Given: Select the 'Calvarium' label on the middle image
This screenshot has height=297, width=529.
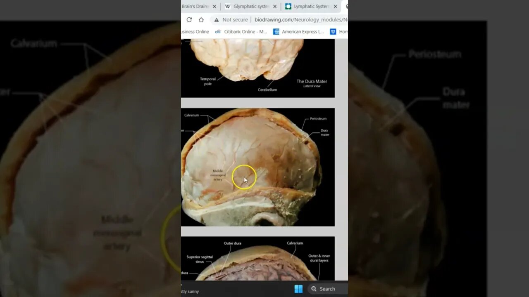Looking at the screenshot, I should coord(192,115).
